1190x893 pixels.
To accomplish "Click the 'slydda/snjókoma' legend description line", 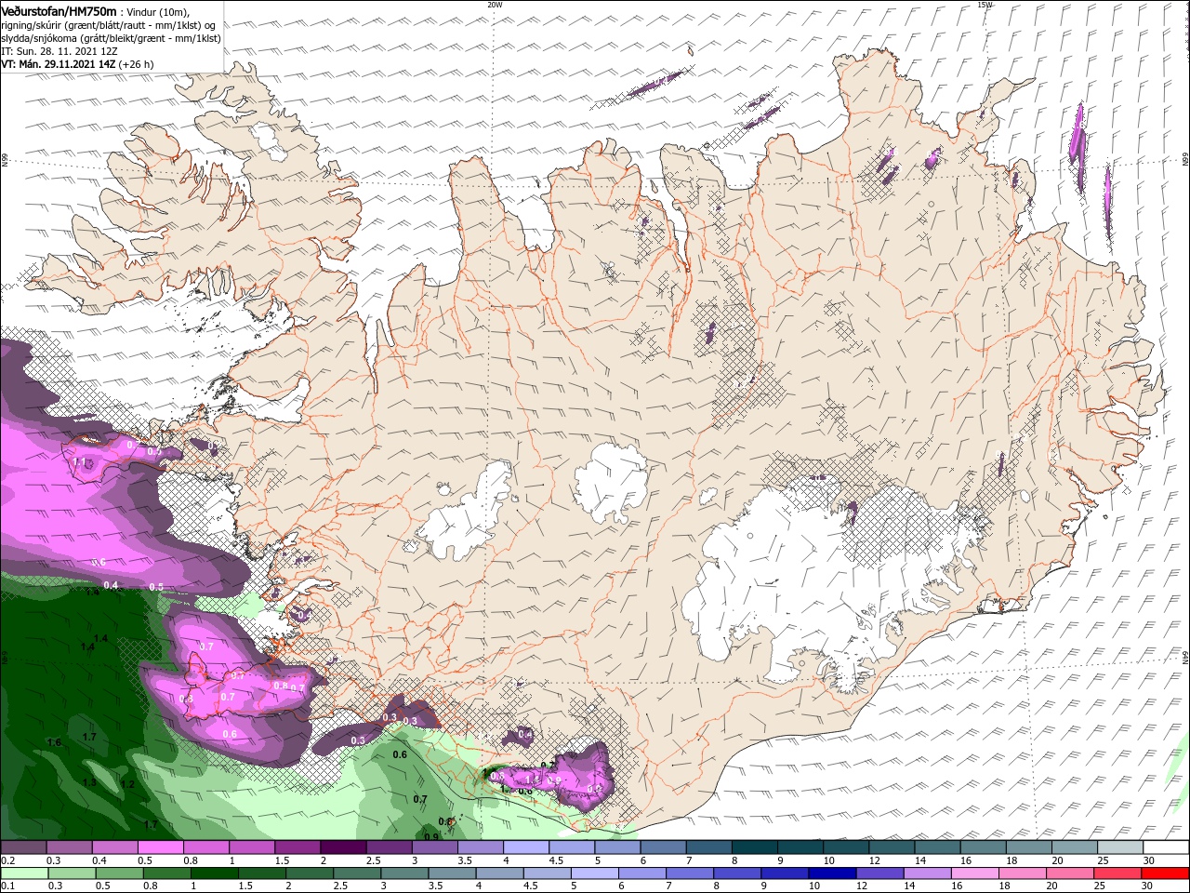I will 111,38.
